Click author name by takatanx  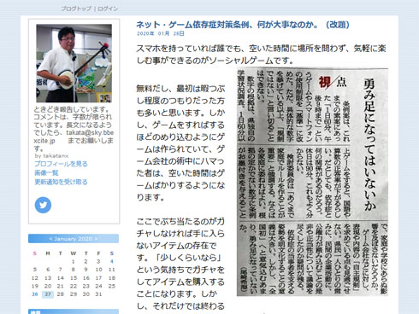(51, 156)
